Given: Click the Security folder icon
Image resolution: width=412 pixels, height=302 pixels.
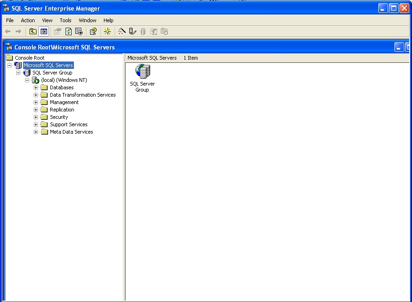Looking at the screenshot, I should point(44,117).
